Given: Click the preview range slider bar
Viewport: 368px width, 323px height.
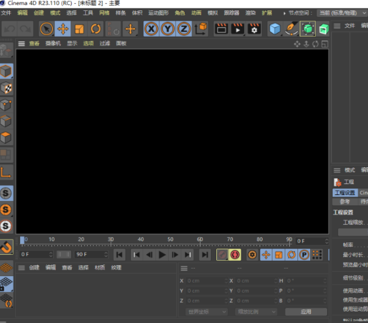Looking at the screenshot, I should tap(63, 255).
